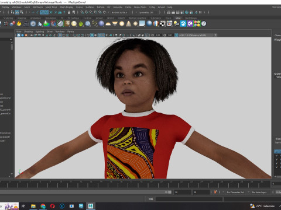Open Render View window icon
This screenshot has width=281, height=210.
click(169, 12)
